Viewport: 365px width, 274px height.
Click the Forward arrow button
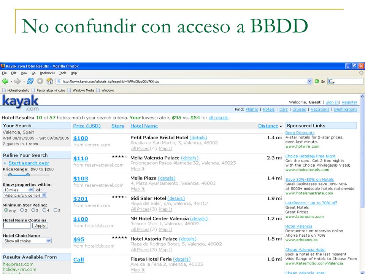pos(17,81)
